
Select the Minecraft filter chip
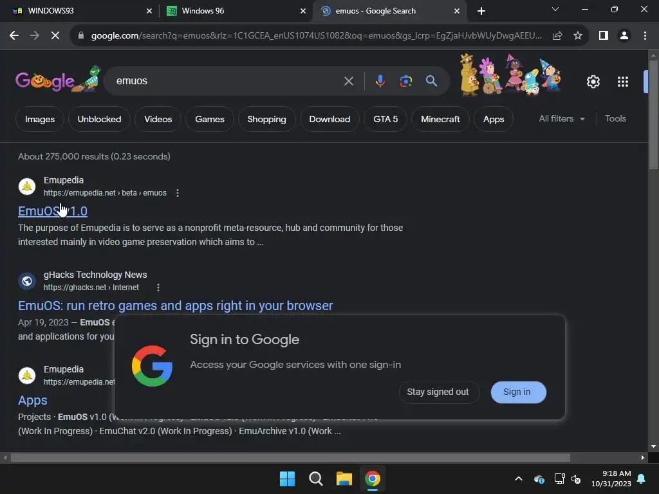pyautogui.click(x=440, y=119)
